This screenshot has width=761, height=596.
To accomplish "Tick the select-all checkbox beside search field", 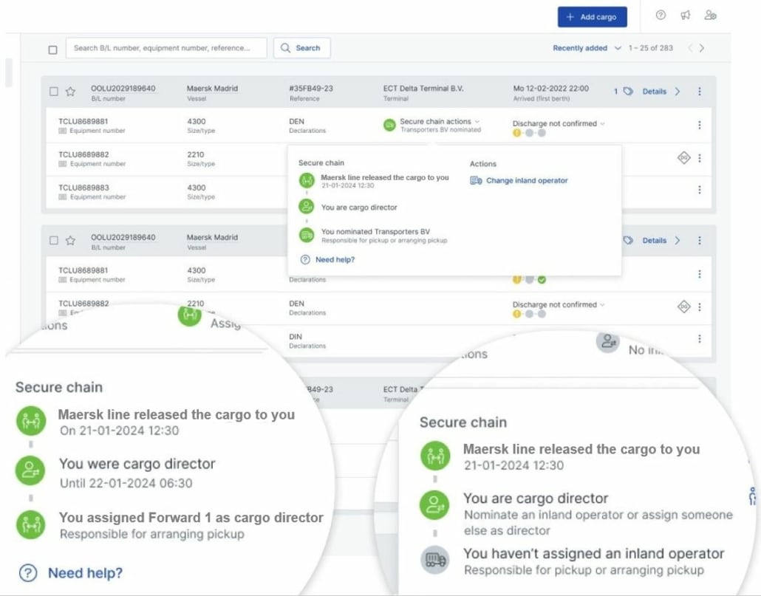I will point(52,49).
